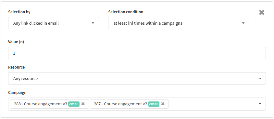
Task: Select the 'Any link clicked in email' option box
Action: pos(54,23)
